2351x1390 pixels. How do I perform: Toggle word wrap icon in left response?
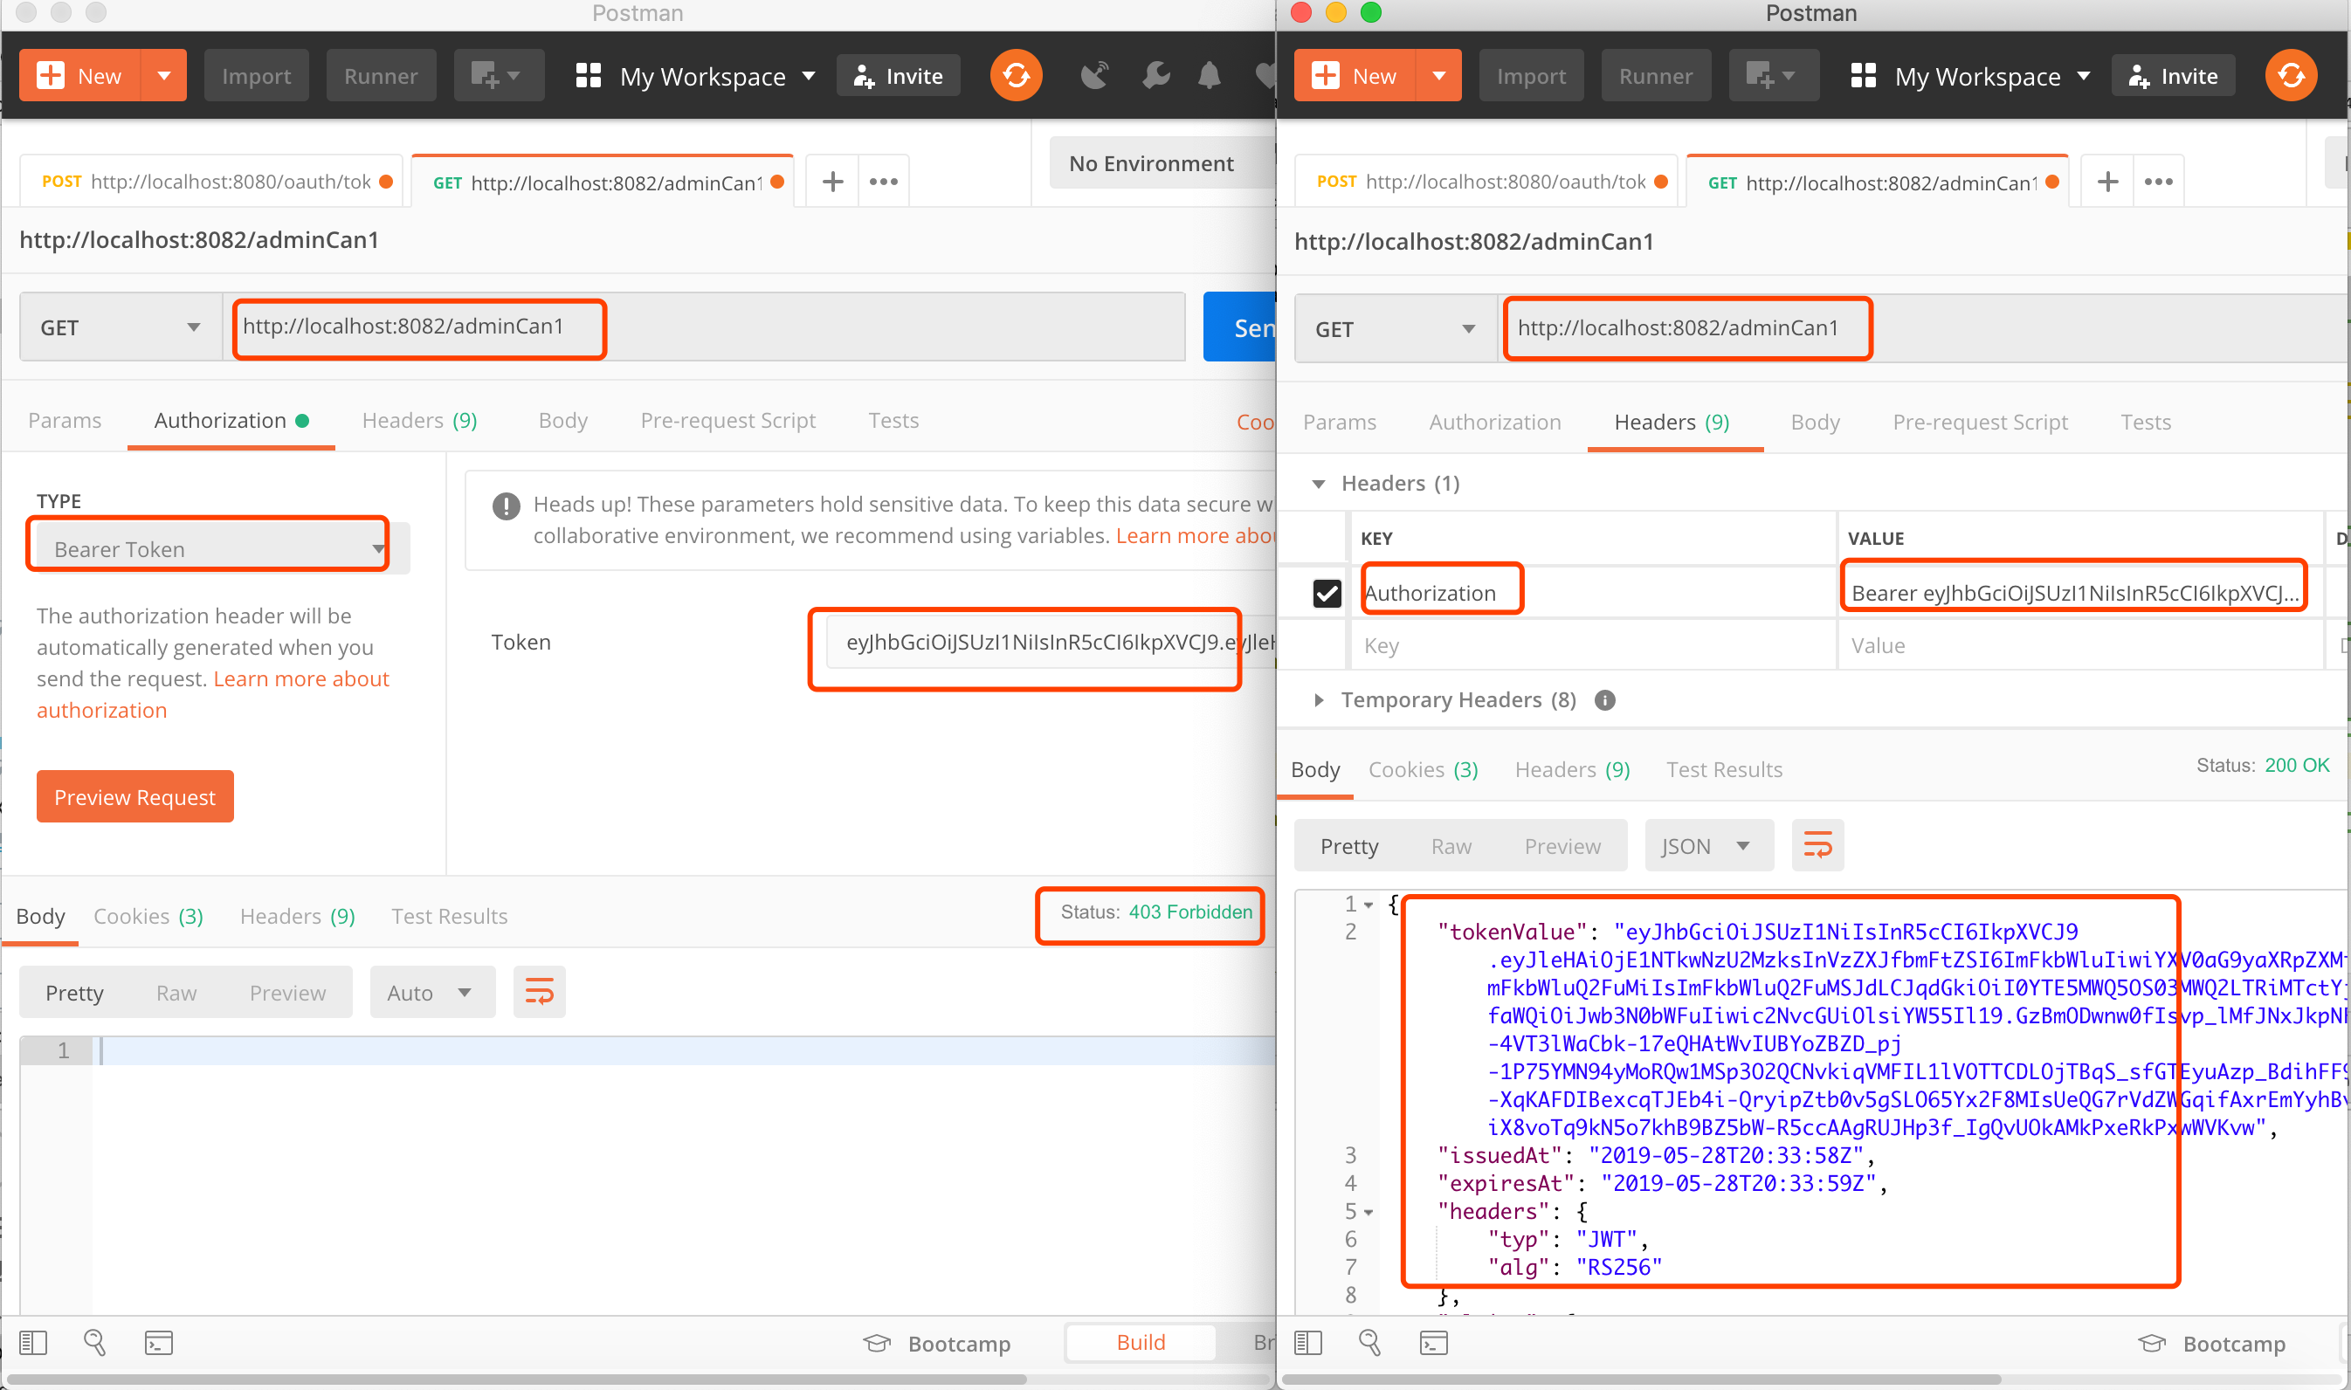539,992
